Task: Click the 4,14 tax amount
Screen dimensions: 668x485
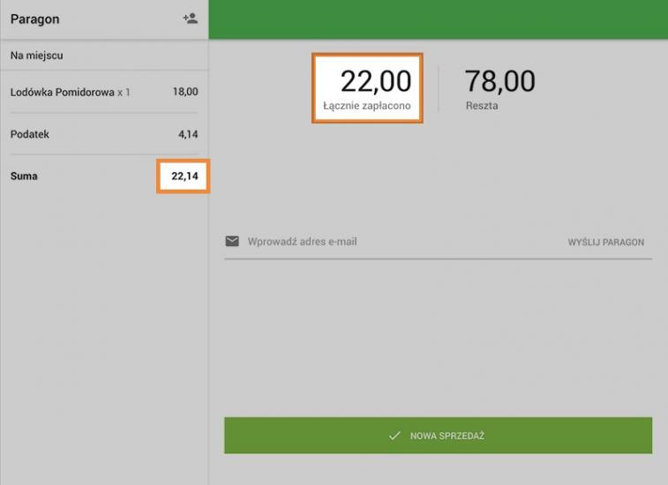Action: click(x=188, y=134)
